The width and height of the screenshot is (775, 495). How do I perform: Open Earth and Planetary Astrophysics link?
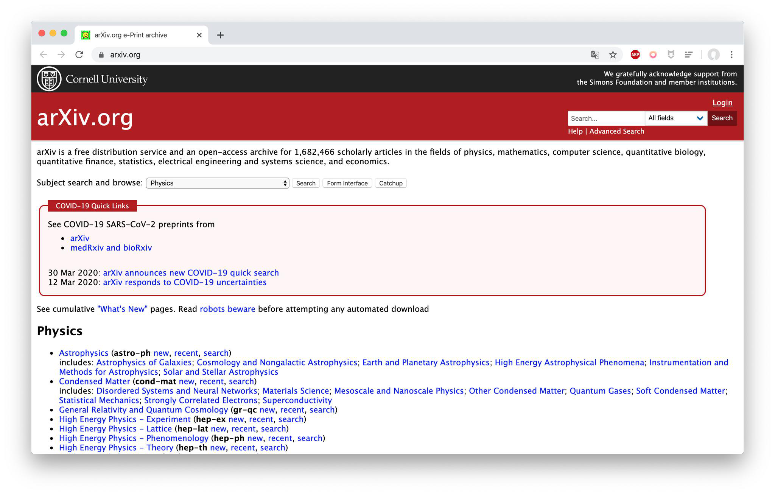point(426,363)
